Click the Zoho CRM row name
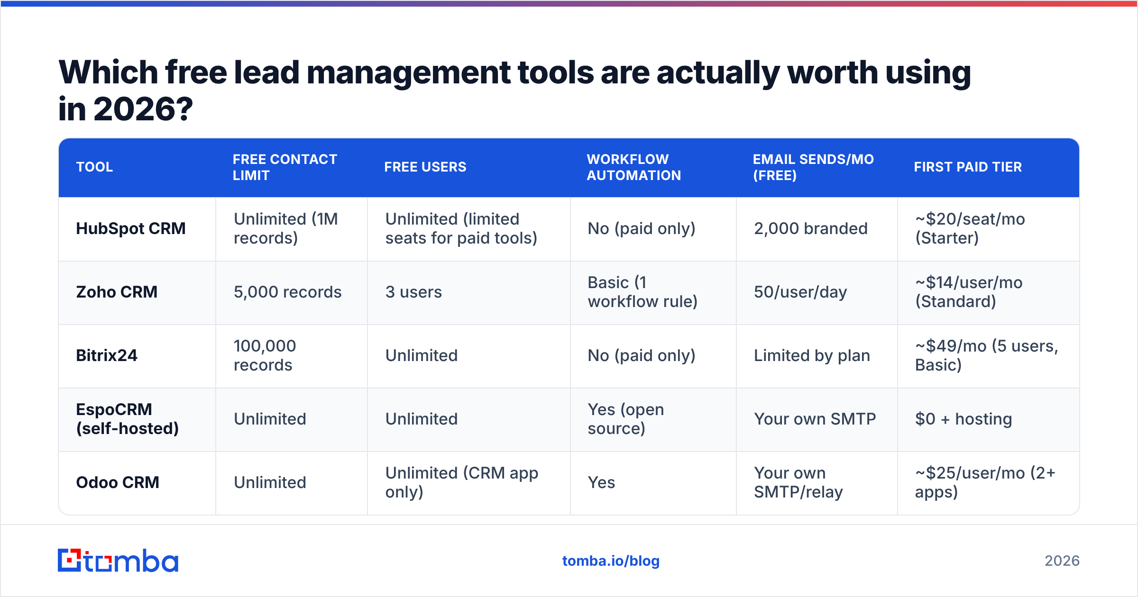 coord(117,292)
